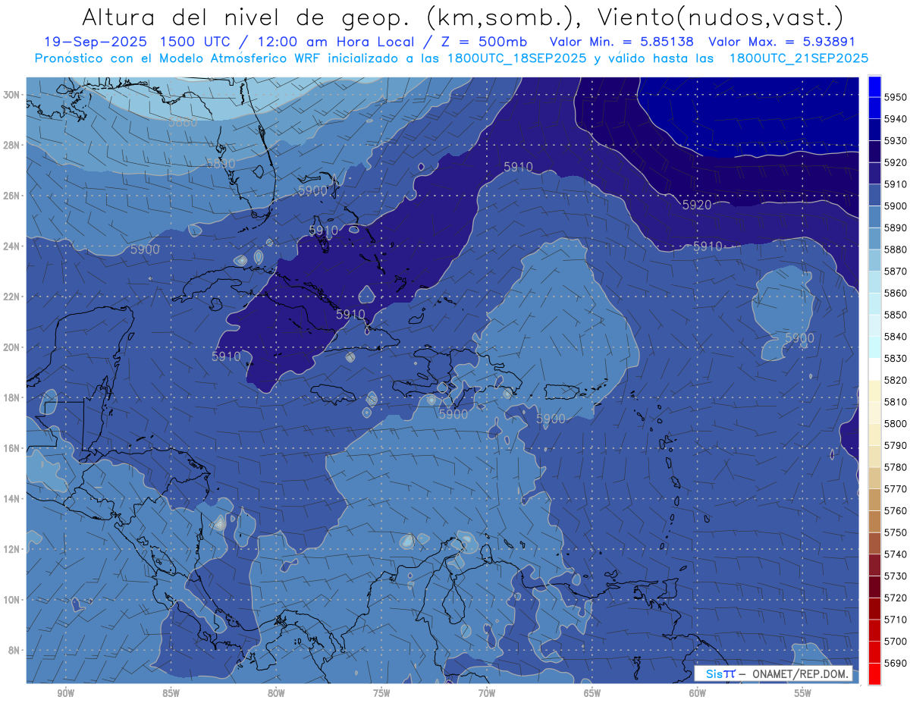Click the 5920 contour label on the map
This screenshot has width=910, height=703.
696,205
